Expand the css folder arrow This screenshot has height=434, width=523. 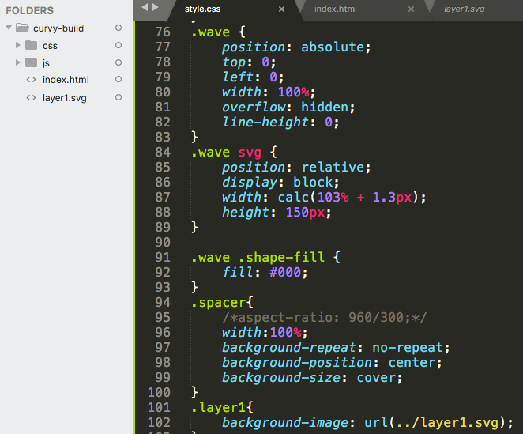point(18,45)
